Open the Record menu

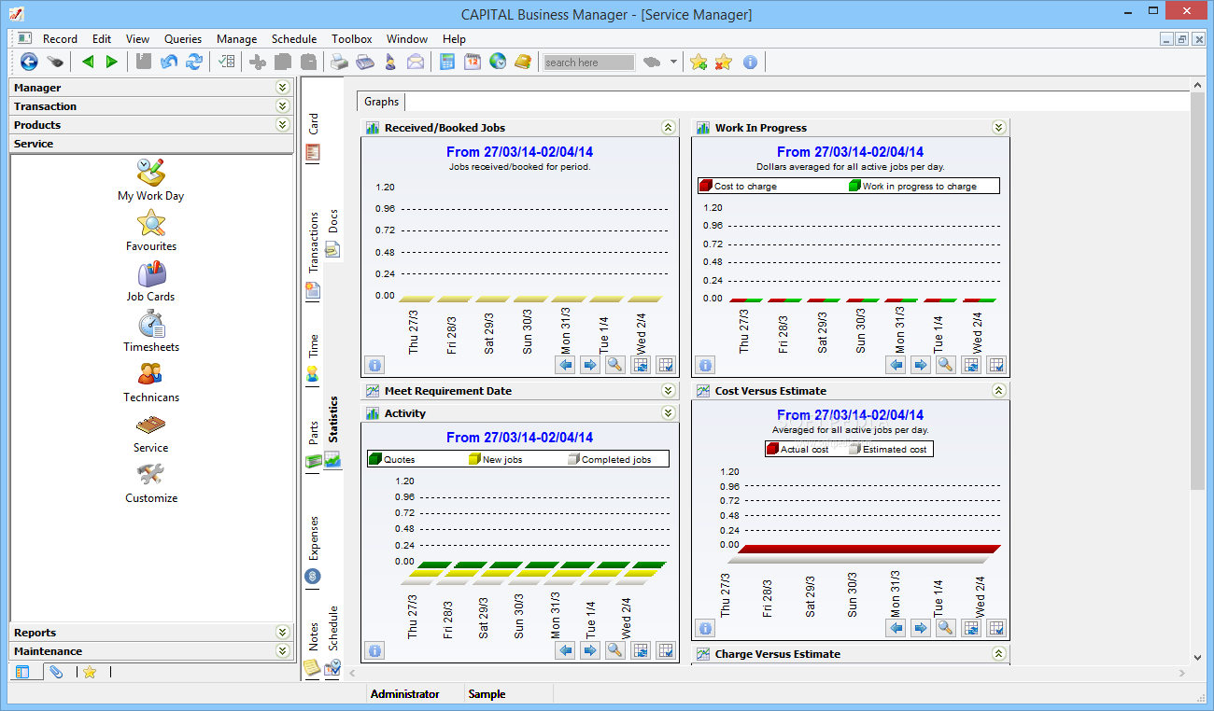tap(60, 39)
